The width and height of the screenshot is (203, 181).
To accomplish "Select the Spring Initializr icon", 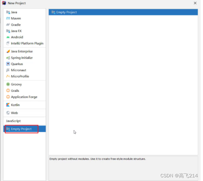I will (8, 58).
